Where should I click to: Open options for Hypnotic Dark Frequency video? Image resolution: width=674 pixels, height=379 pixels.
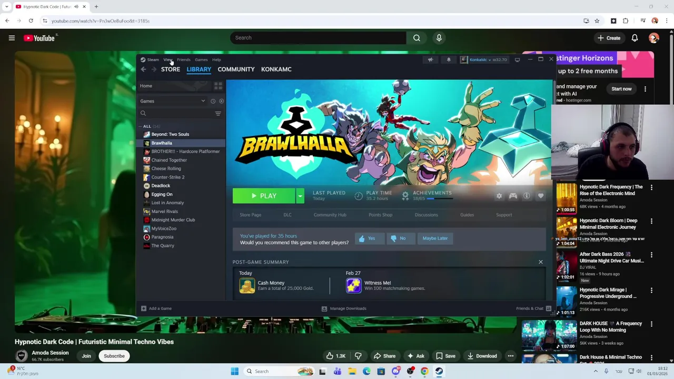coord(651,187)
